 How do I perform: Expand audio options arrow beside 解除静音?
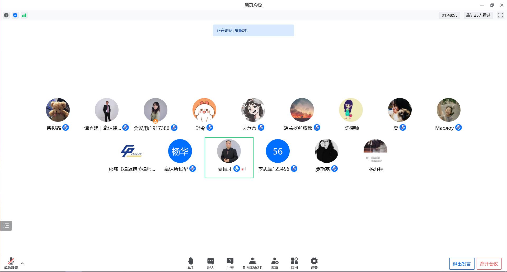click(x=22, y=263)
